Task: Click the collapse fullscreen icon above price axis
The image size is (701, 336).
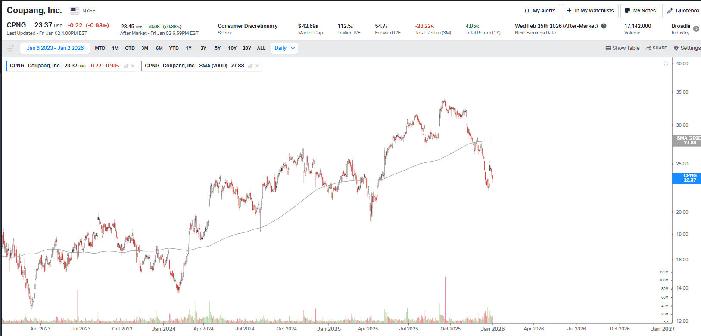Action: coord(666,64)
